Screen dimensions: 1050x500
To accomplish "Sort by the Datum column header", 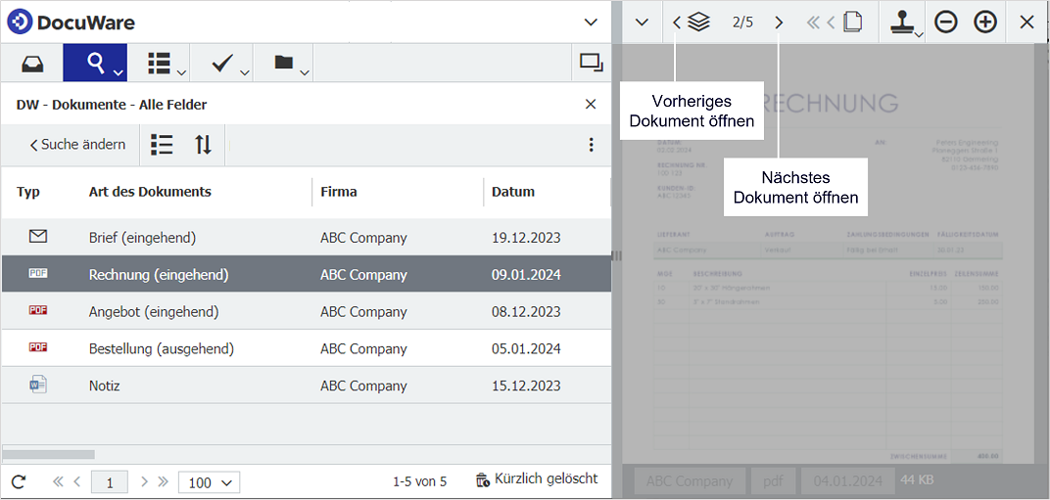I will tap(513, 192).
